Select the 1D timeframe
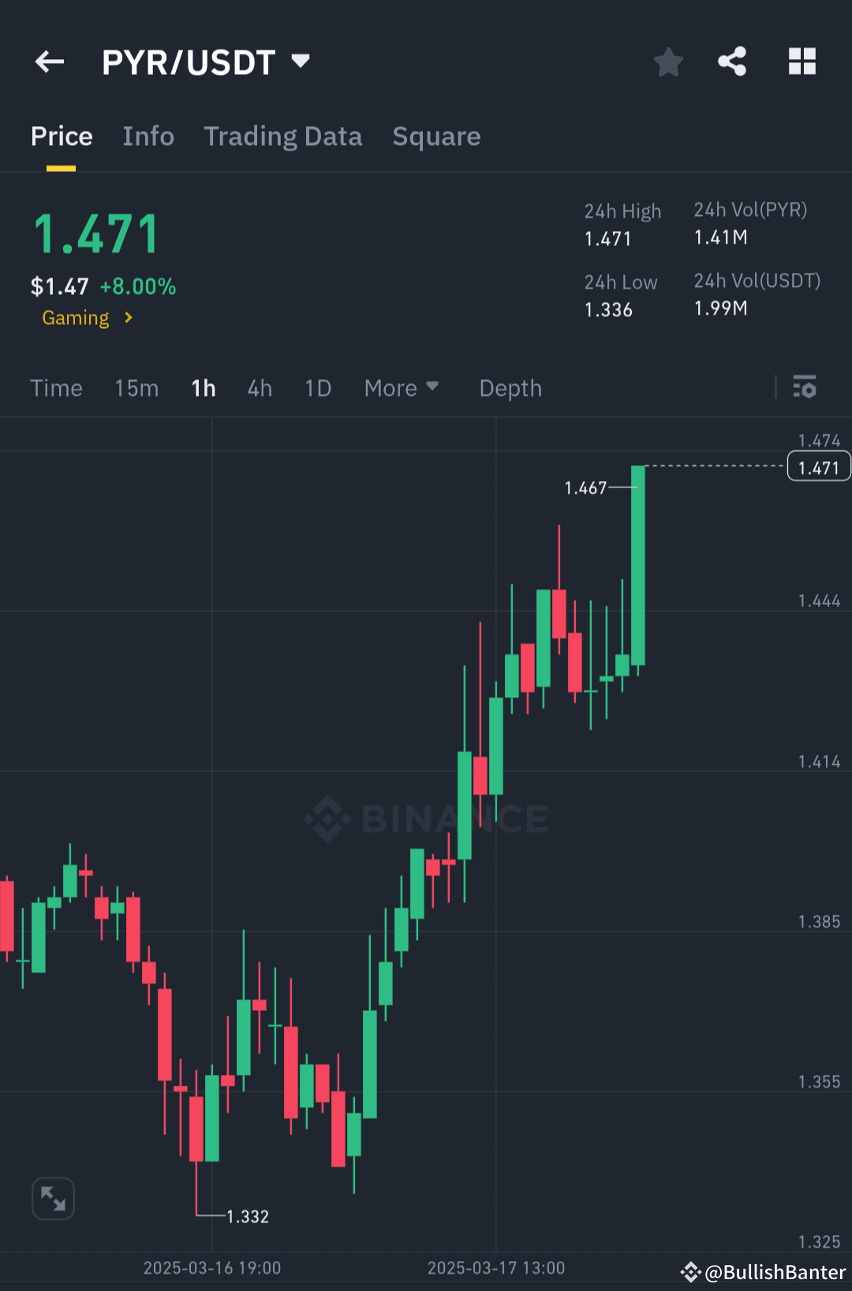This screenshot has height=1291, width=852. (x=317, y=387)
